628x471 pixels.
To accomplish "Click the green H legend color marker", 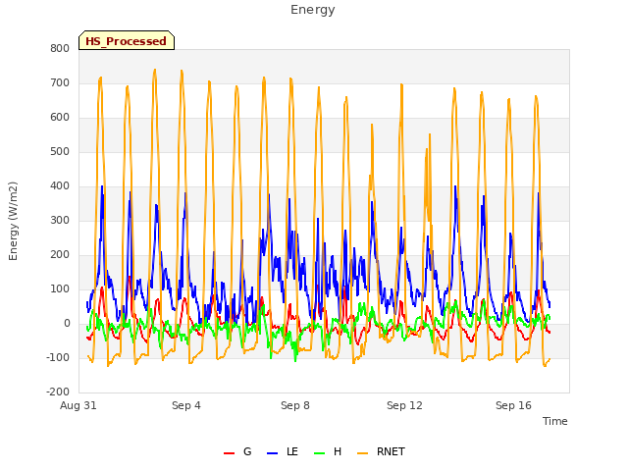I will [x=320, y=453].
